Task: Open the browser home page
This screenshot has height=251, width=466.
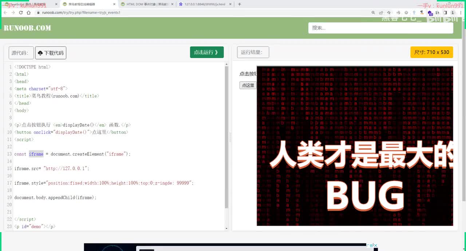Action: [x=29, y=12]
